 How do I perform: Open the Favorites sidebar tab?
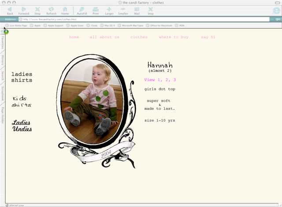point(3,42)
